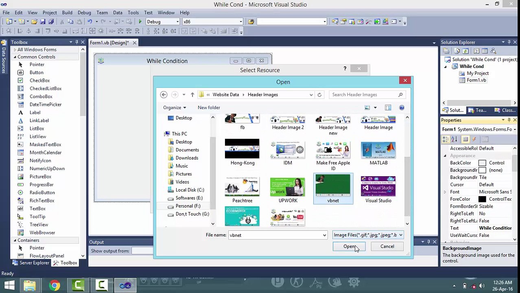520x293 pixels.
Task: Click the Save All toolbar icon
Action: (x=51, y=22)
